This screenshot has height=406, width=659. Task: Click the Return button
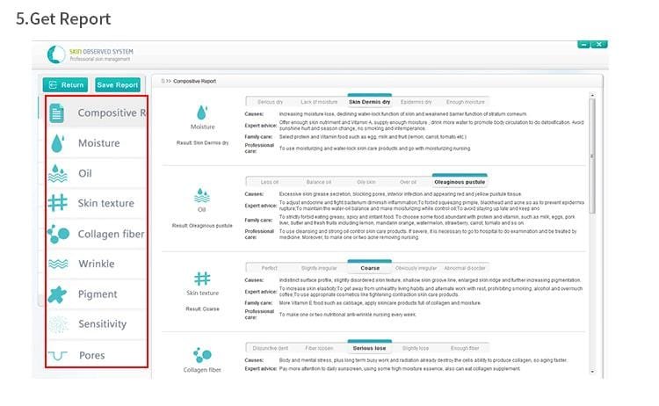point(65,85)
